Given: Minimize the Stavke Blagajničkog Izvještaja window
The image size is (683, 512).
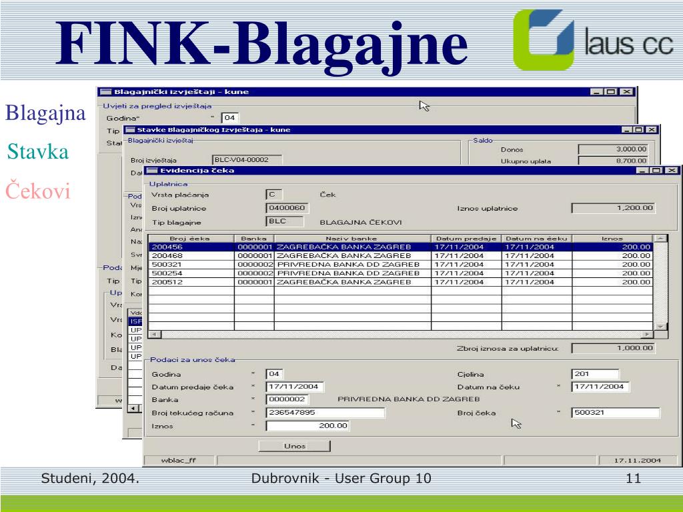Looking at the screenshot, I should [626, 130].
